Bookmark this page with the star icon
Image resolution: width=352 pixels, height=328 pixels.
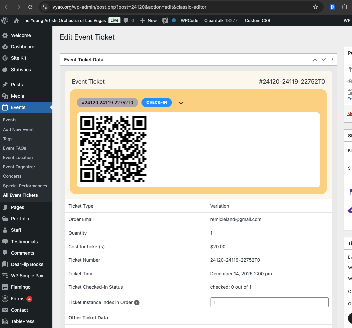[315, 7]
